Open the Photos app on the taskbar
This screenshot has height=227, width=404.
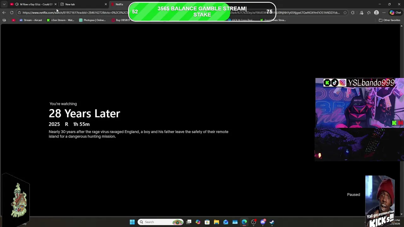pos(235,222)
